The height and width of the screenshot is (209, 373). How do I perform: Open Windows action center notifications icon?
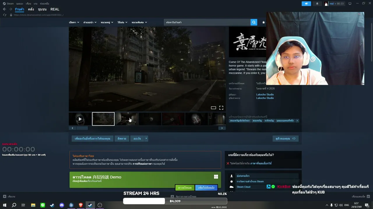(367, 205)
